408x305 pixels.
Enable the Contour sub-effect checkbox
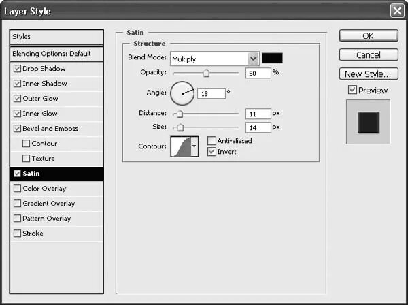coord(26,144)
